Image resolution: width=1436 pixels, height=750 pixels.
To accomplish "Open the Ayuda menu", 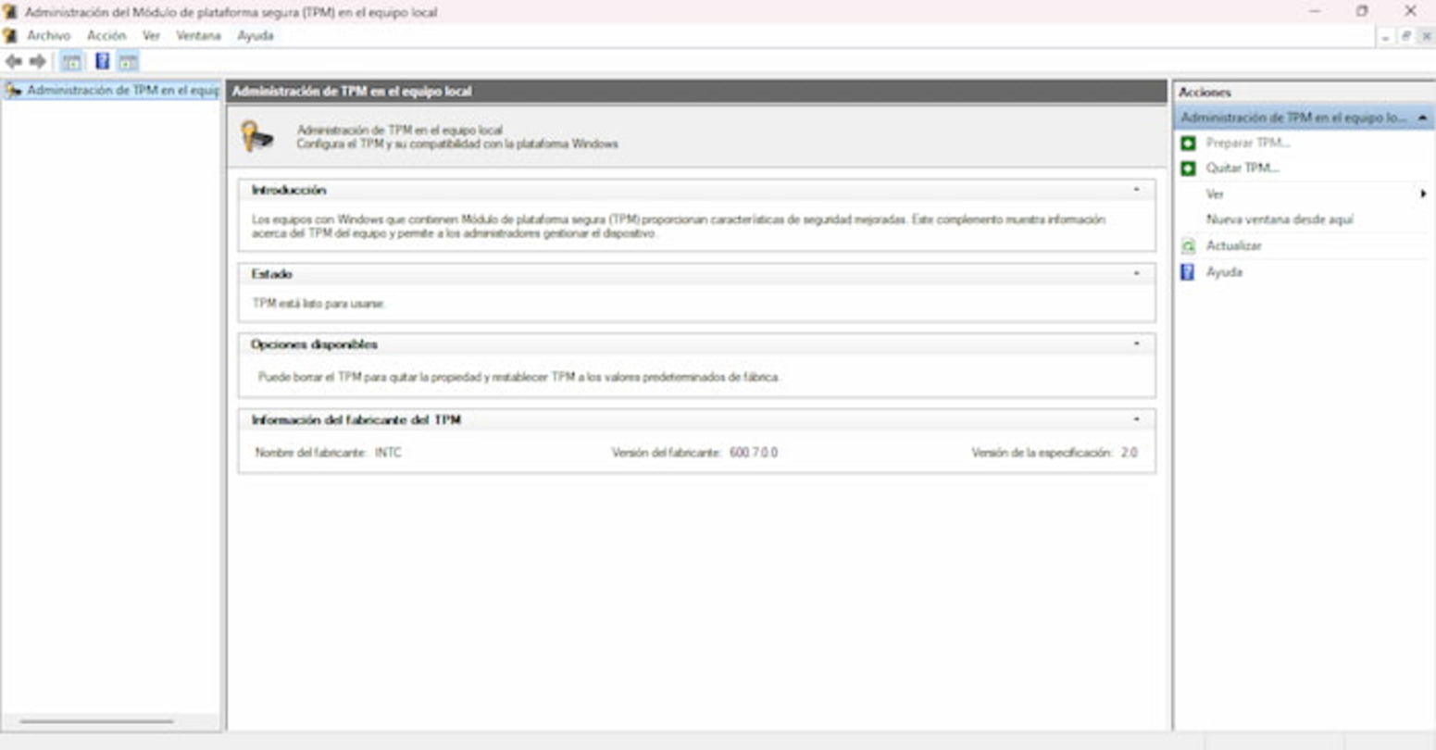I will coord(256,35).
